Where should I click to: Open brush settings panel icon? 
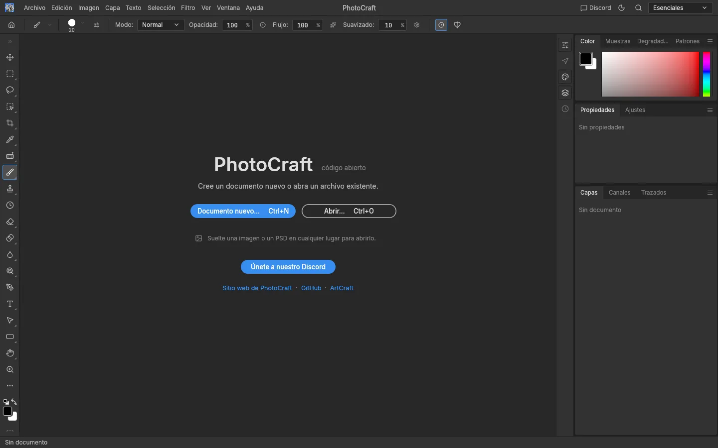(x=97, y=25)
